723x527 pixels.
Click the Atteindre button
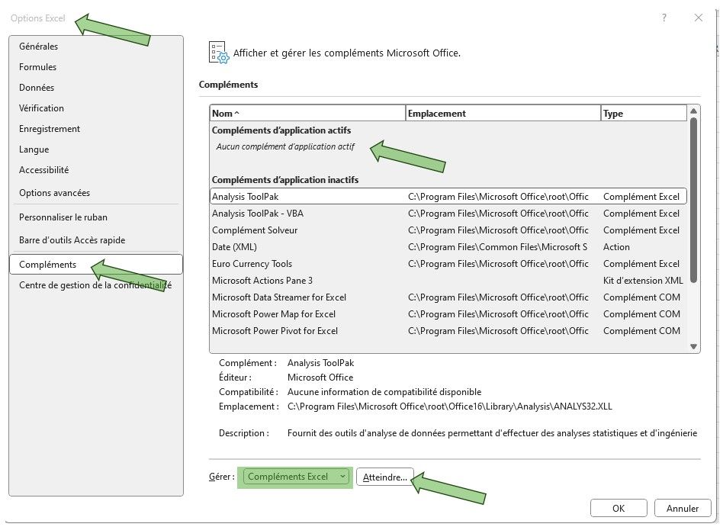point(385,477)
